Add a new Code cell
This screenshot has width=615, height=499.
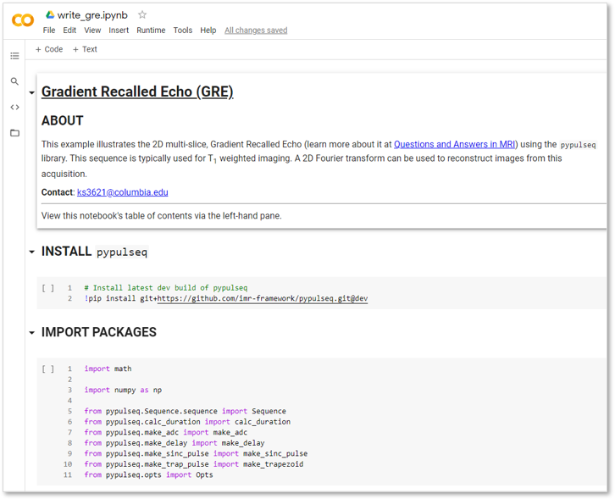tap(49, 49)
